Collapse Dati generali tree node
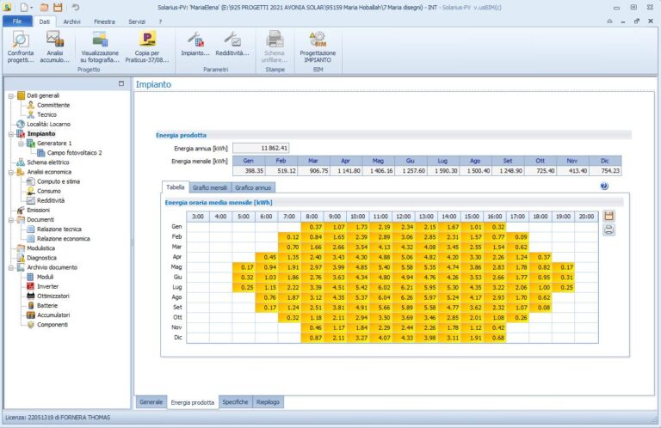This screenshot has height=428, width=661. [11, 96]
